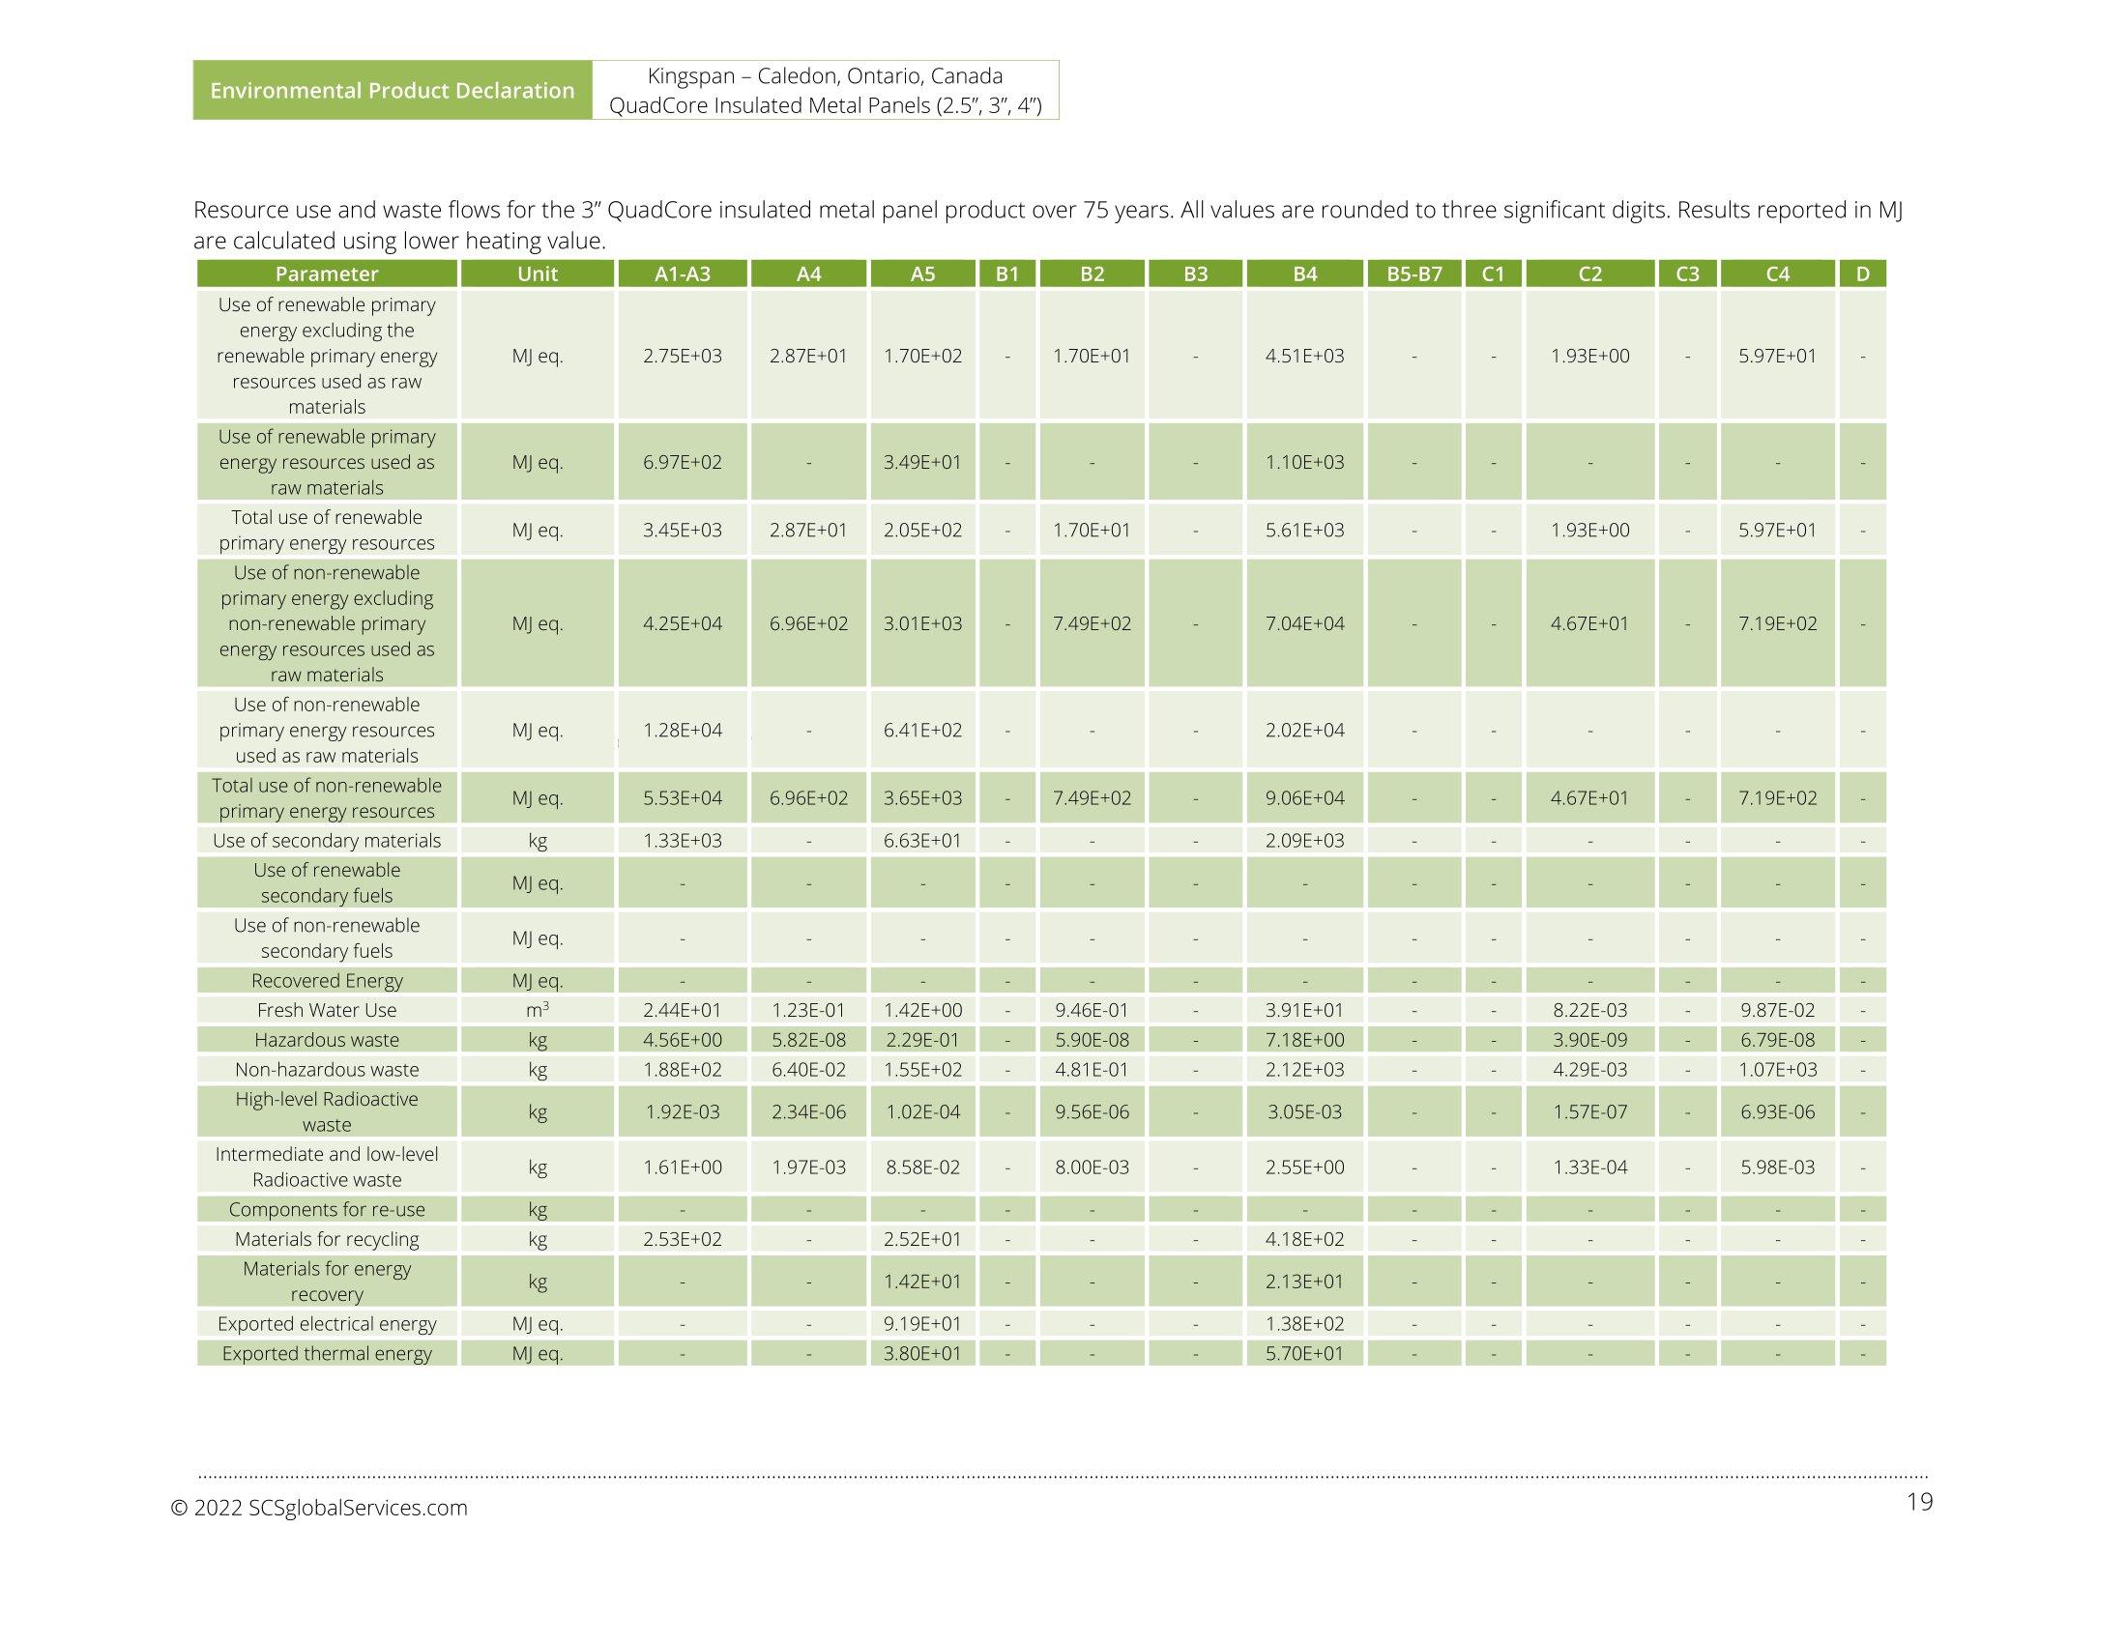Select the Kingspan – Caledon, Ontario, Canada title
2127x1643 pixels.
pyautogui.click(x=825, y=76)
